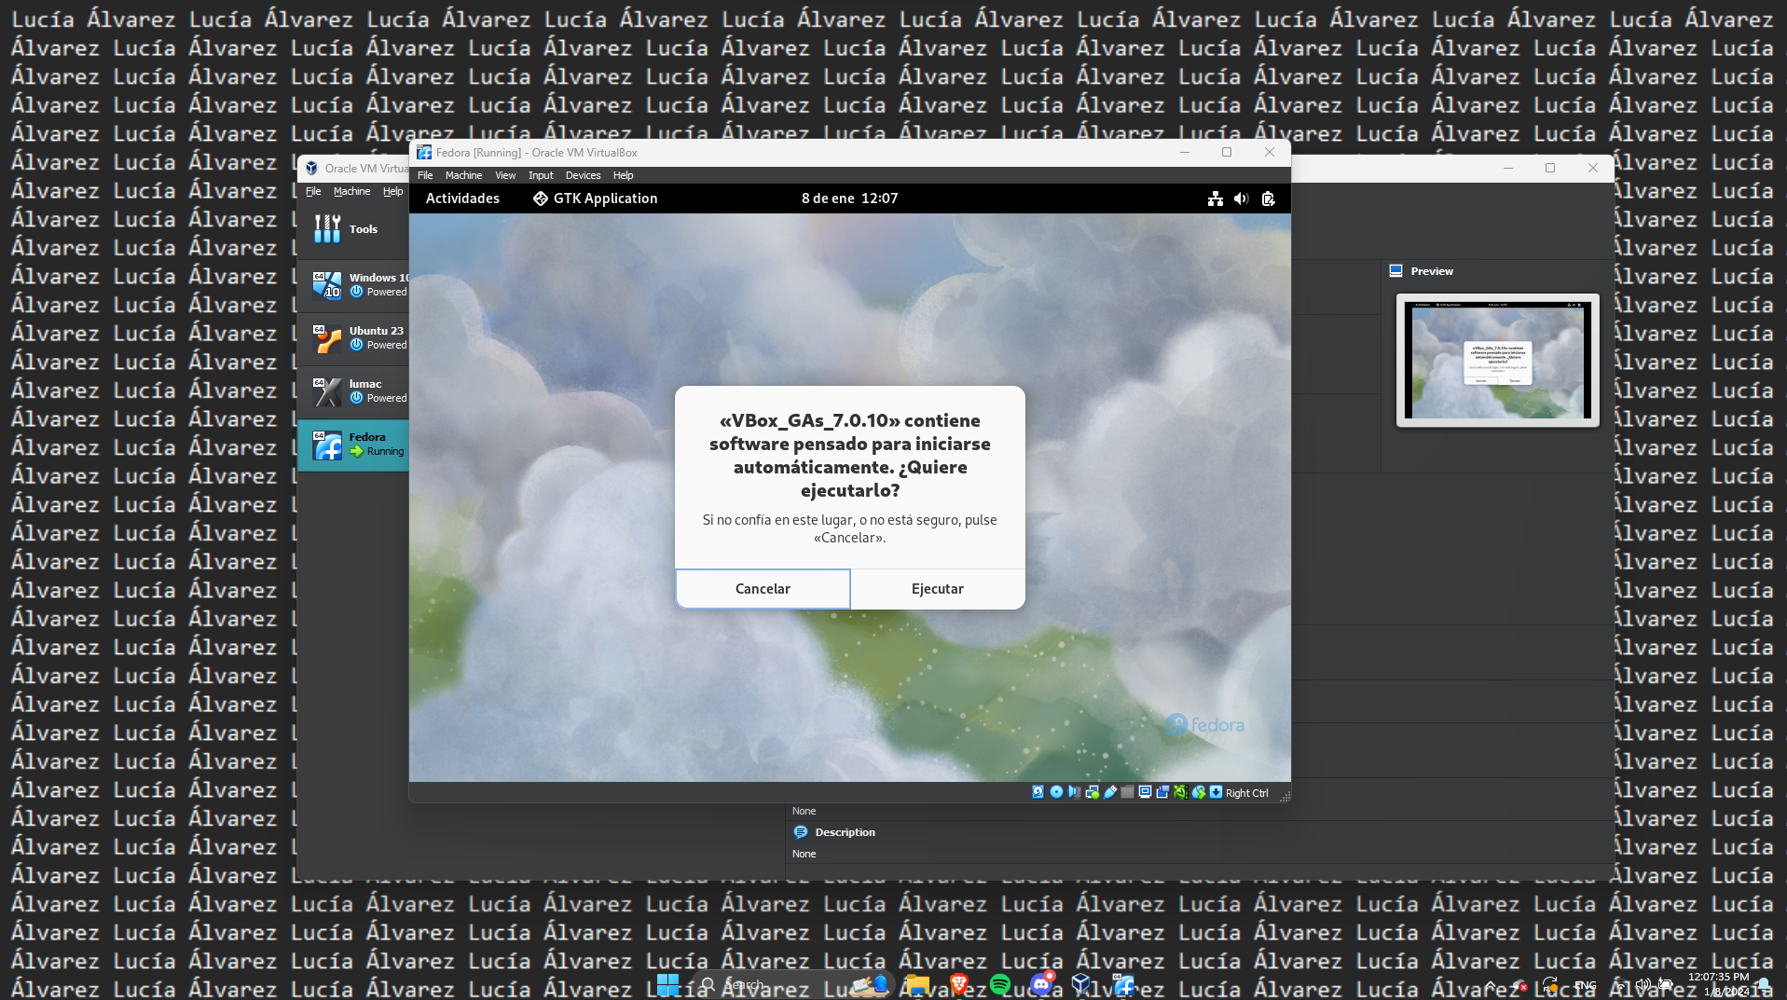Image resolution: width=1787 pixels, height=1000 pixels.
Task: Open the GTK Application menu in top bar
Action: tap(595, 199)
